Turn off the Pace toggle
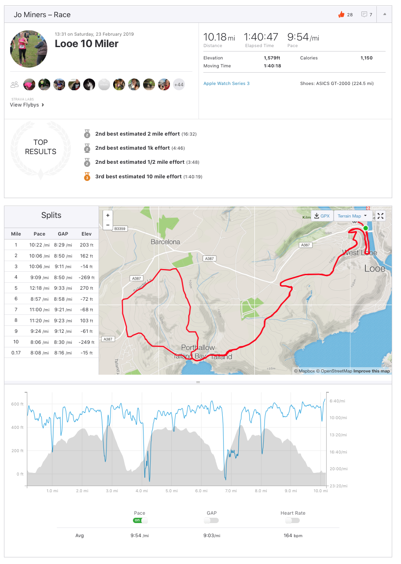Screen dimensions: 401x564 click(x=140, y=520)
